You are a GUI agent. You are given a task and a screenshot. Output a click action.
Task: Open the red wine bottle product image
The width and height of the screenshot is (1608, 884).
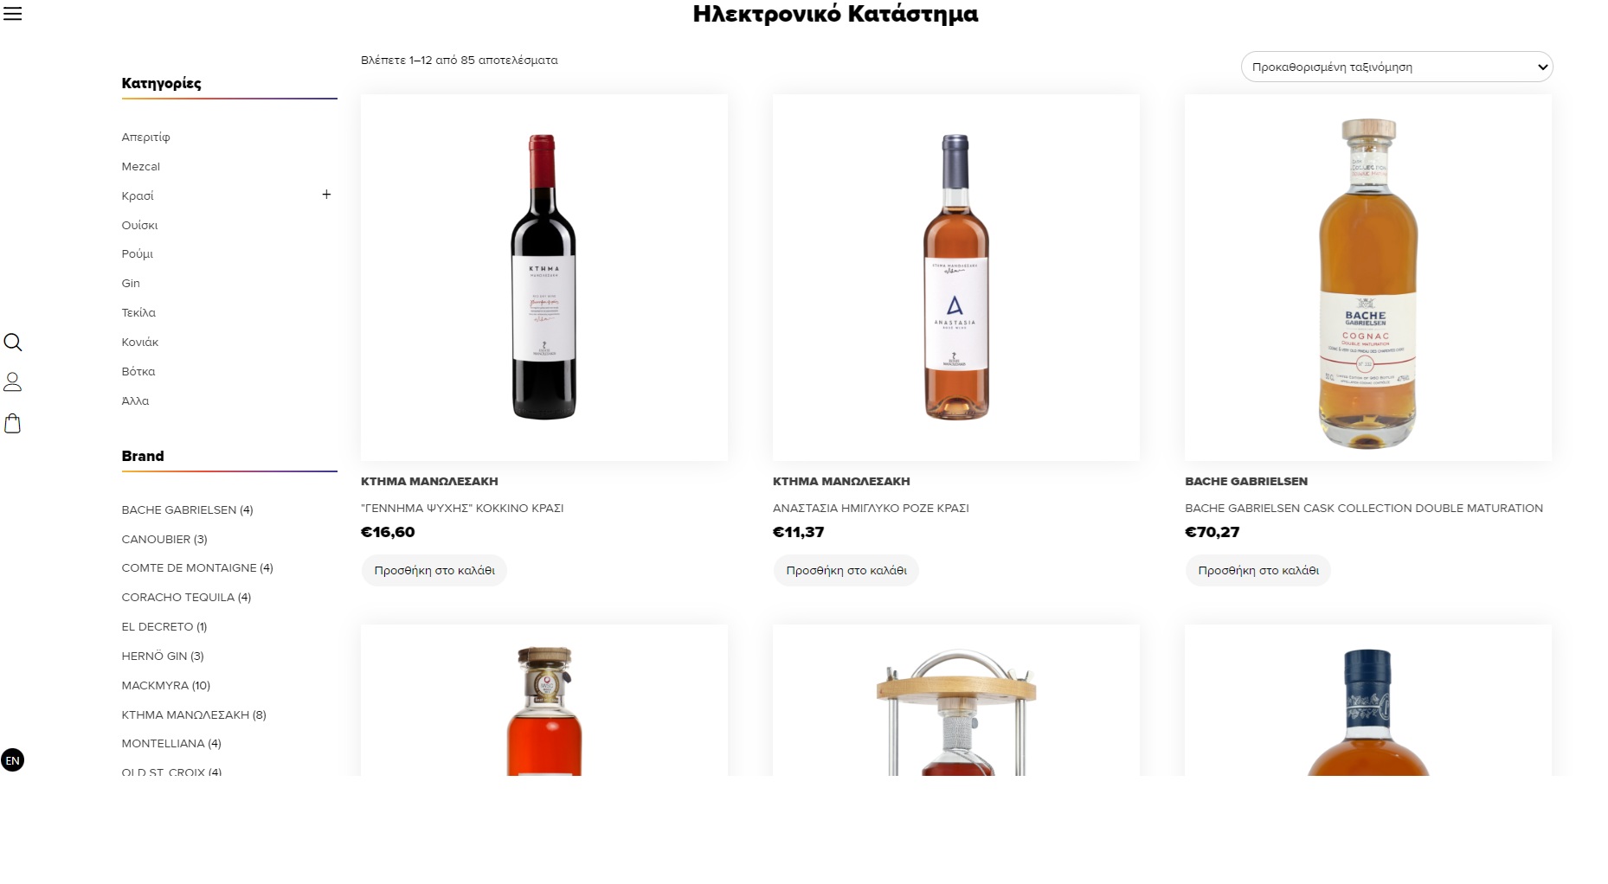point(544,277)
